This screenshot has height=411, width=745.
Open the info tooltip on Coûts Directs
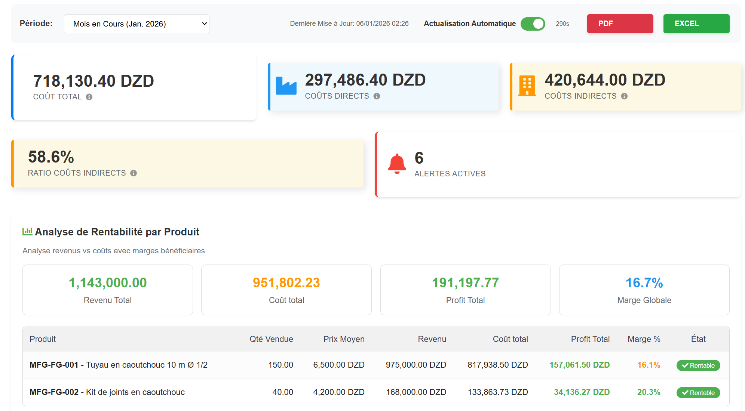coord(377,96)
